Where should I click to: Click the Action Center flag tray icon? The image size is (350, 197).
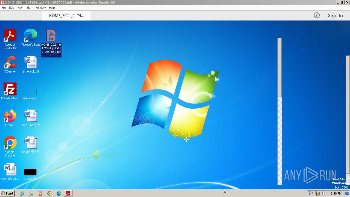coord(311,193)
